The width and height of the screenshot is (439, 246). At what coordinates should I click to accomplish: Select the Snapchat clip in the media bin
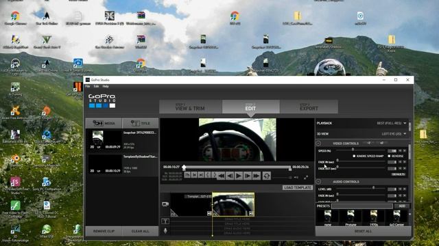click(122, 141)
